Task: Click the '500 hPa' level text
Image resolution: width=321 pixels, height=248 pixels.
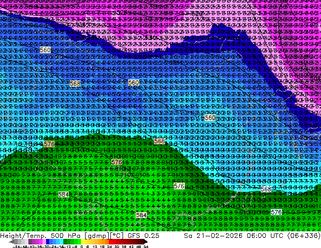Action: 65,235
